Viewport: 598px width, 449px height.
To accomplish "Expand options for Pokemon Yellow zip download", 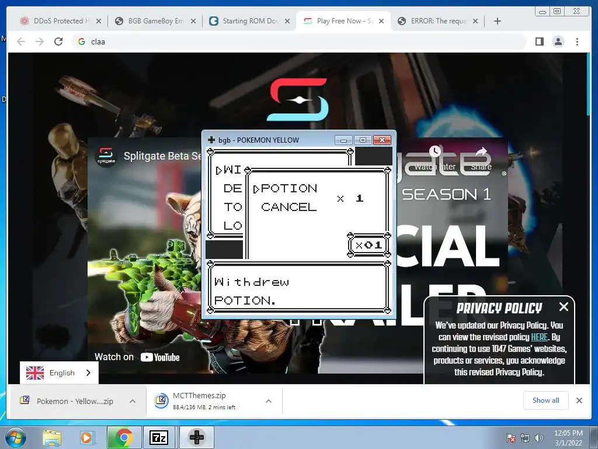I will 133,401.
